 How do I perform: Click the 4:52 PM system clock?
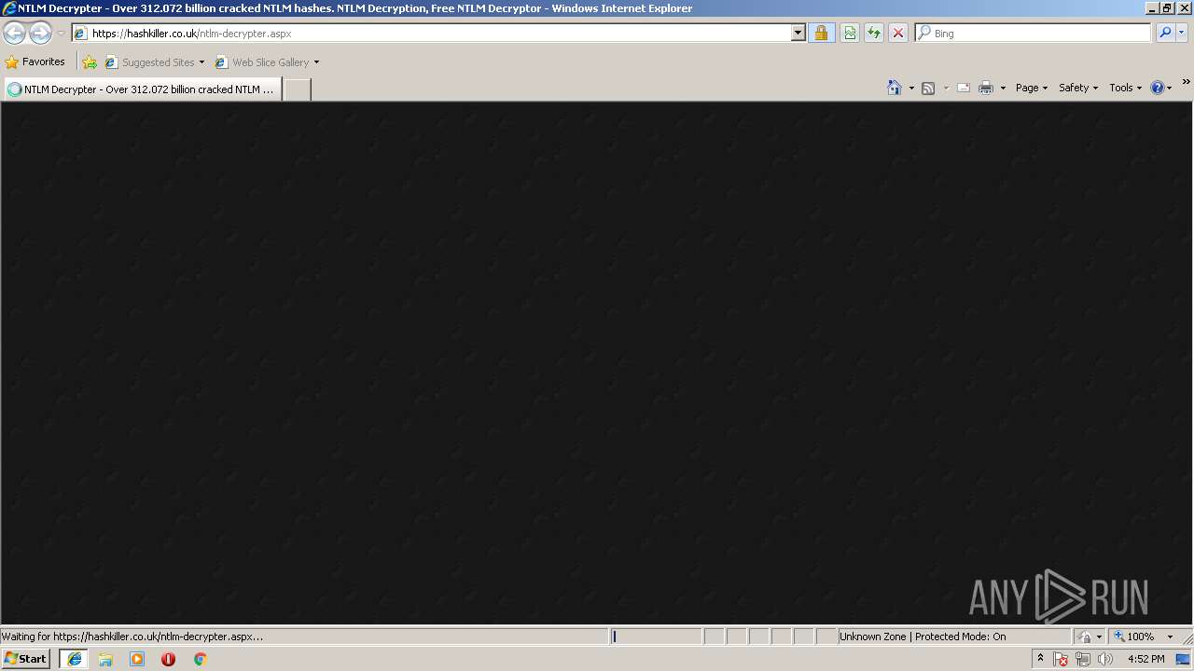(x=1145, y=659)
